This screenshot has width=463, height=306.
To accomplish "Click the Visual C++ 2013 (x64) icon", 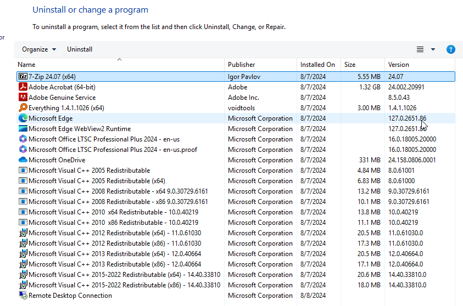I will click(23, 253).
